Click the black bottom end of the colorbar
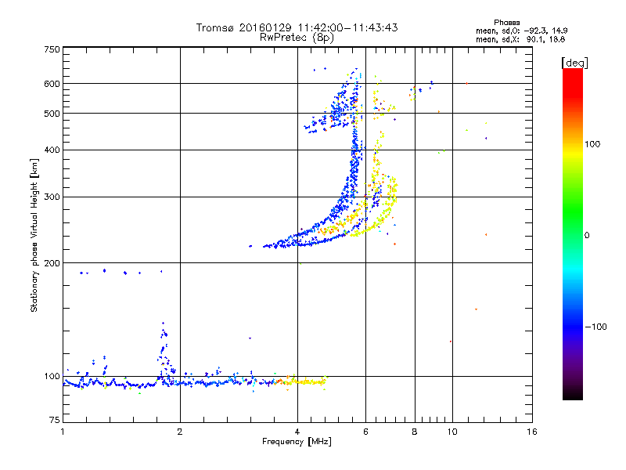 coord(573,394)
